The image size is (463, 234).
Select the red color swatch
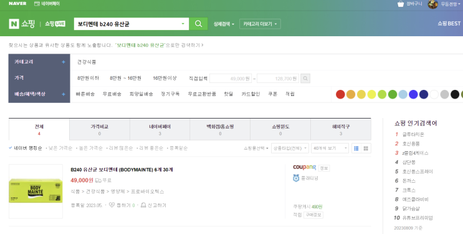tap(340, 94)
